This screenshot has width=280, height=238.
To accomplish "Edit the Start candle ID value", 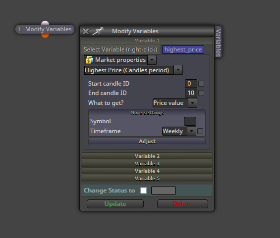I will click(x=191, y=84).
